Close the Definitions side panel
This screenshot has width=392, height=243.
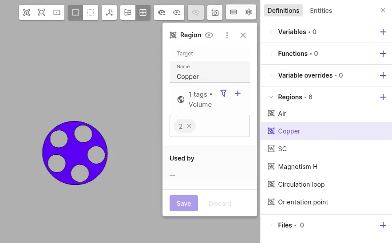[383, 10]
